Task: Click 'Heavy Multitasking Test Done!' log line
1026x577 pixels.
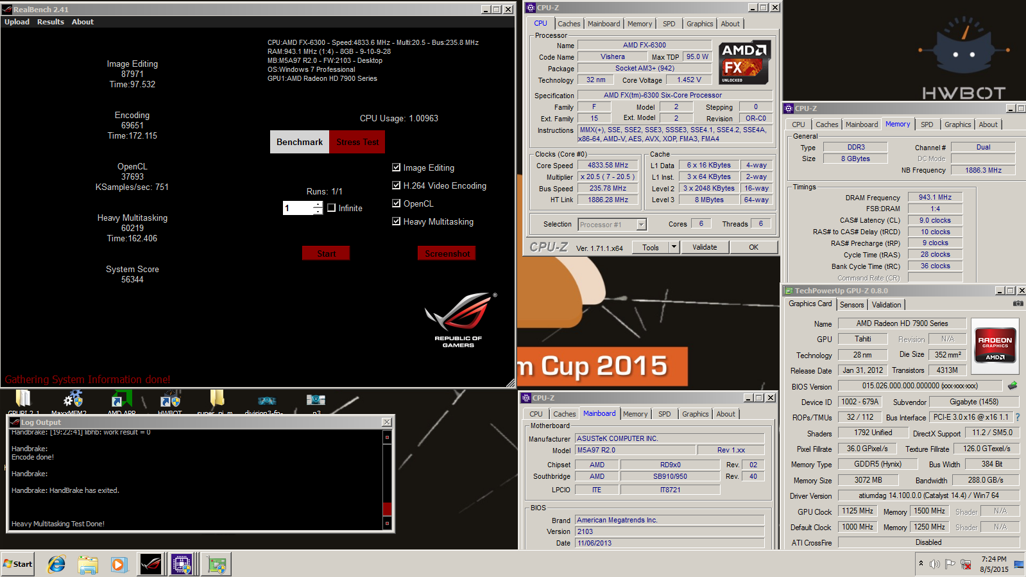Action: pyautogui.click(x=58, y=524)
